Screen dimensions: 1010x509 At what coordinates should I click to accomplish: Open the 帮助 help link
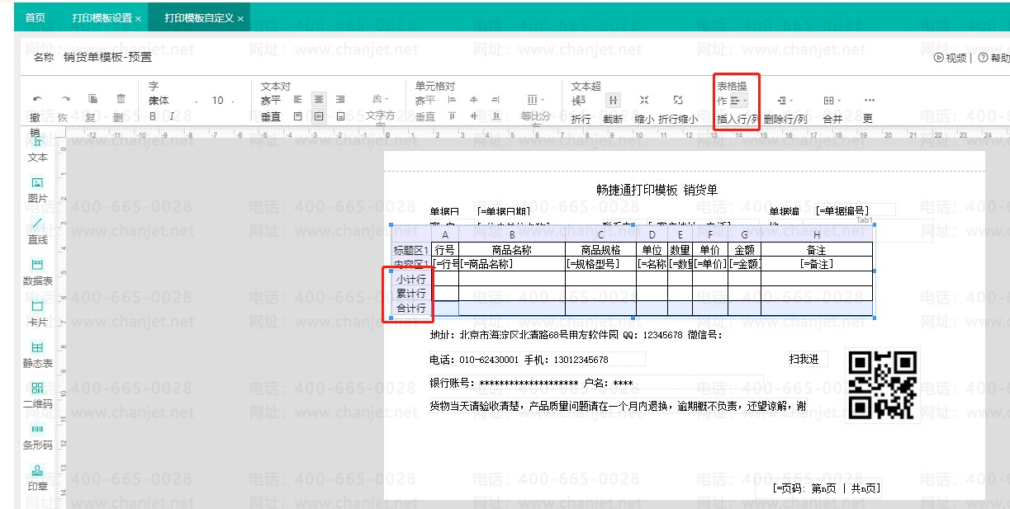[x=994, y=58]
